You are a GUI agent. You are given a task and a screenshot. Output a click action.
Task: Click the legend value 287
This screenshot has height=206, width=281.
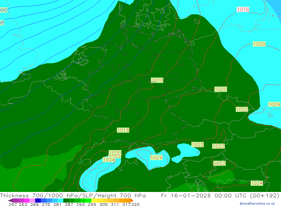[69, 204]
